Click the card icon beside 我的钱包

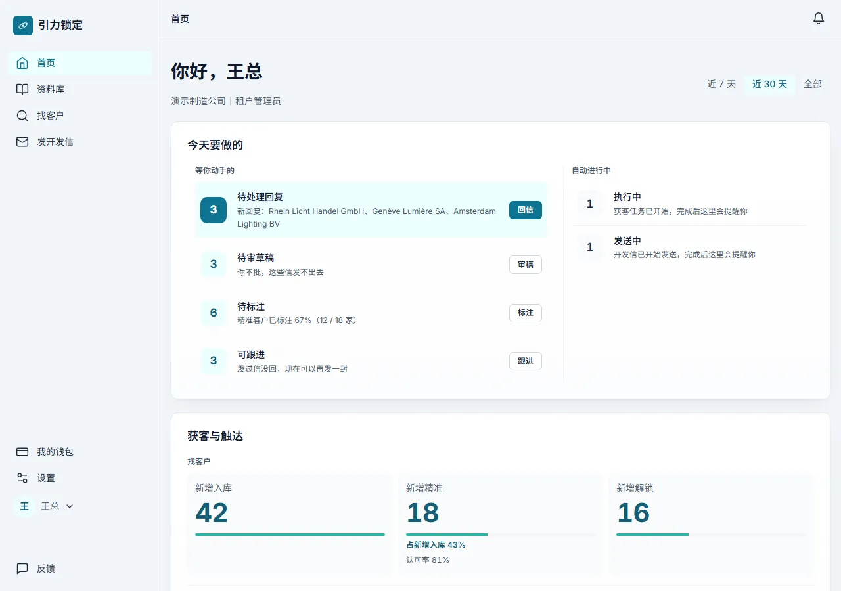(x=22, y=452)
